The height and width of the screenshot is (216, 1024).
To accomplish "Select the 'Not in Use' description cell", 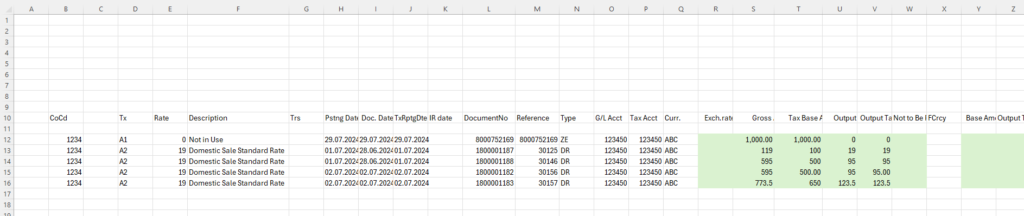I will click(238, 139).
